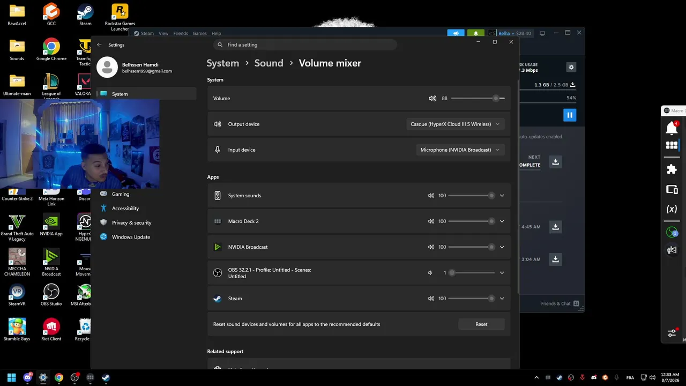
Task: Open the View menu in Steam
Action: [x=163, y=33]
